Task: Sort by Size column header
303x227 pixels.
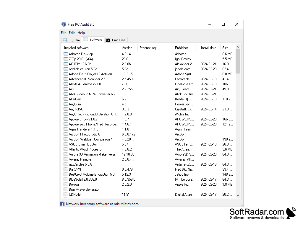Action: 228,48
